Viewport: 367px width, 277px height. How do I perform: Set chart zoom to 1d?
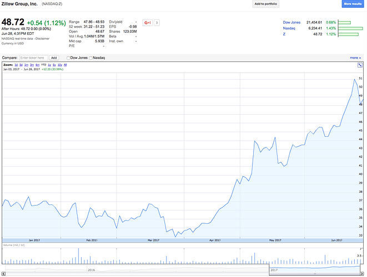pos(17,65)
